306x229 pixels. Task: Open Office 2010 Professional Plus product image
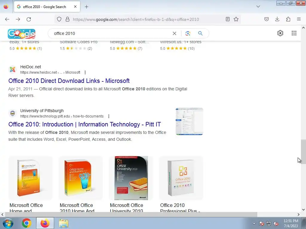(x=181, y=178)
